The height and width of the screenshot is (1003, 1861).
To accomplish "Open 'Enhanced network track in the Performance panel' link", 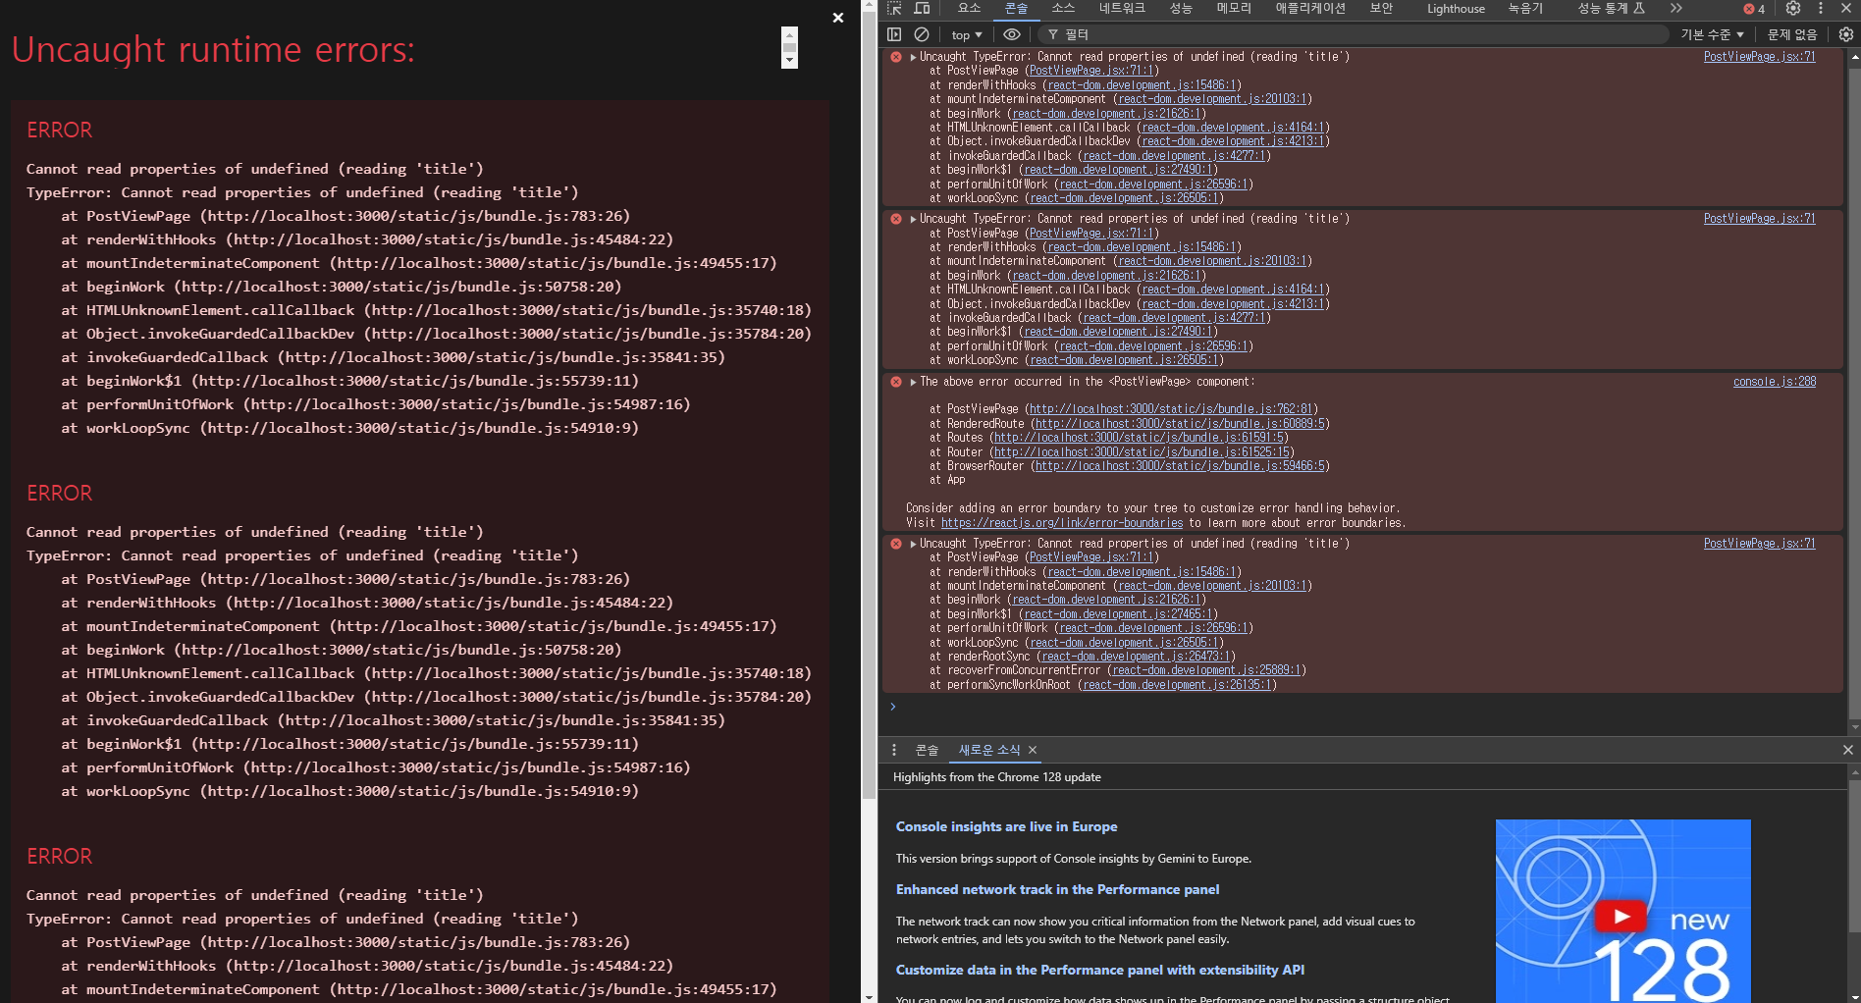I will pyautogui.click(x=1057, y=889).
